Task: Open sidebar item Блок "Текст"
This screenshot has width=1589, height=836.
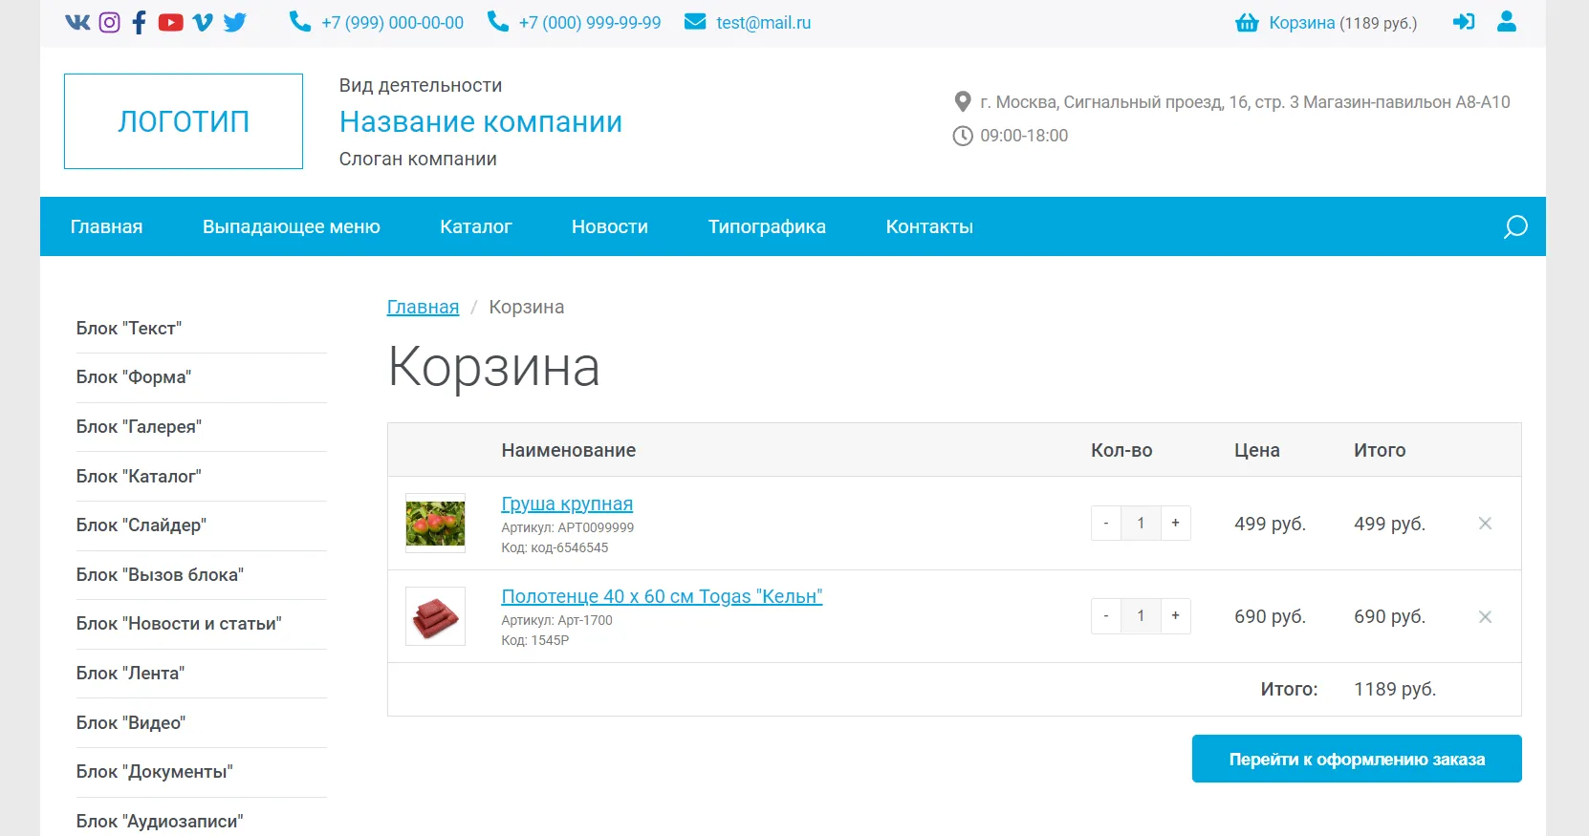Action: coord(129,328)
